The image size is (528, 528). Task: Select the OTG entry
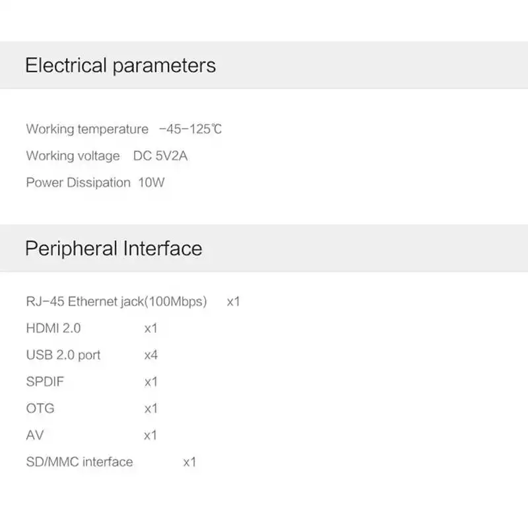point(40,409)
